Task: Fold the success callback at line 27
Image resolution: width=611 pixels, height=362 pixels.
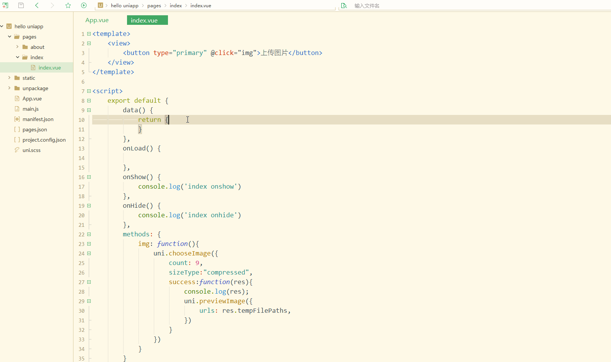Action: [89, 282]
